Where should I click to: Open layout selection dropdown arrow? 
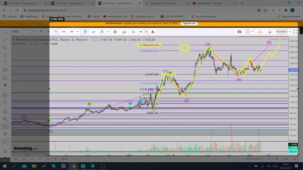pyautogui.click(x=252, y=32)
